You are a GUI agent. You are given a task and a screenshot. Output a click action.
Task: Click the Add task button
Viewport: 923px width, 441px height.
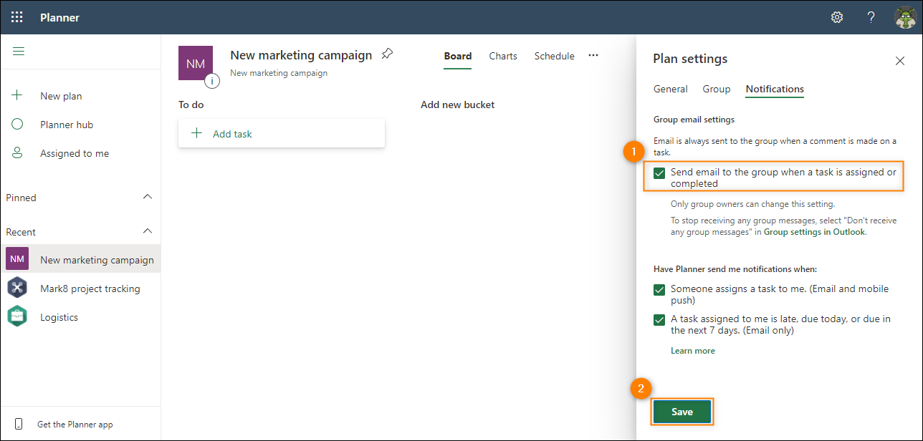(282, 133)
